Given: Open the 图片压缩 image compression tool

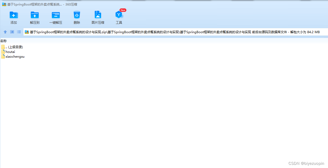Looking at the screenshot, I should pos(98,15).
